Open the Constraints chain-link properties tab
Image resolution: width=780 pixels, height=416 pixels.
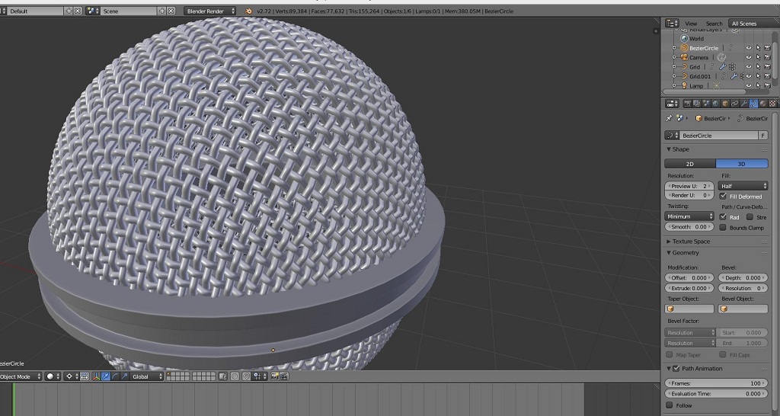pyautogui.click(x=734, y=104)
